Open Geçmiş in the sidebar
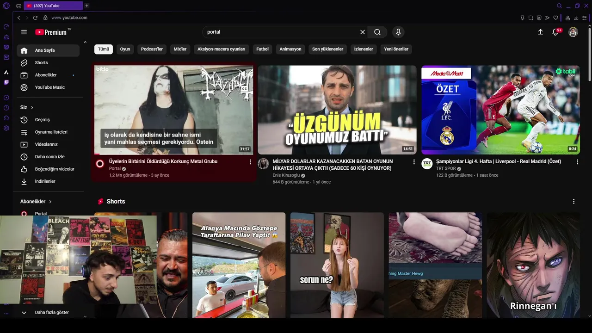 tap(48, 120)
